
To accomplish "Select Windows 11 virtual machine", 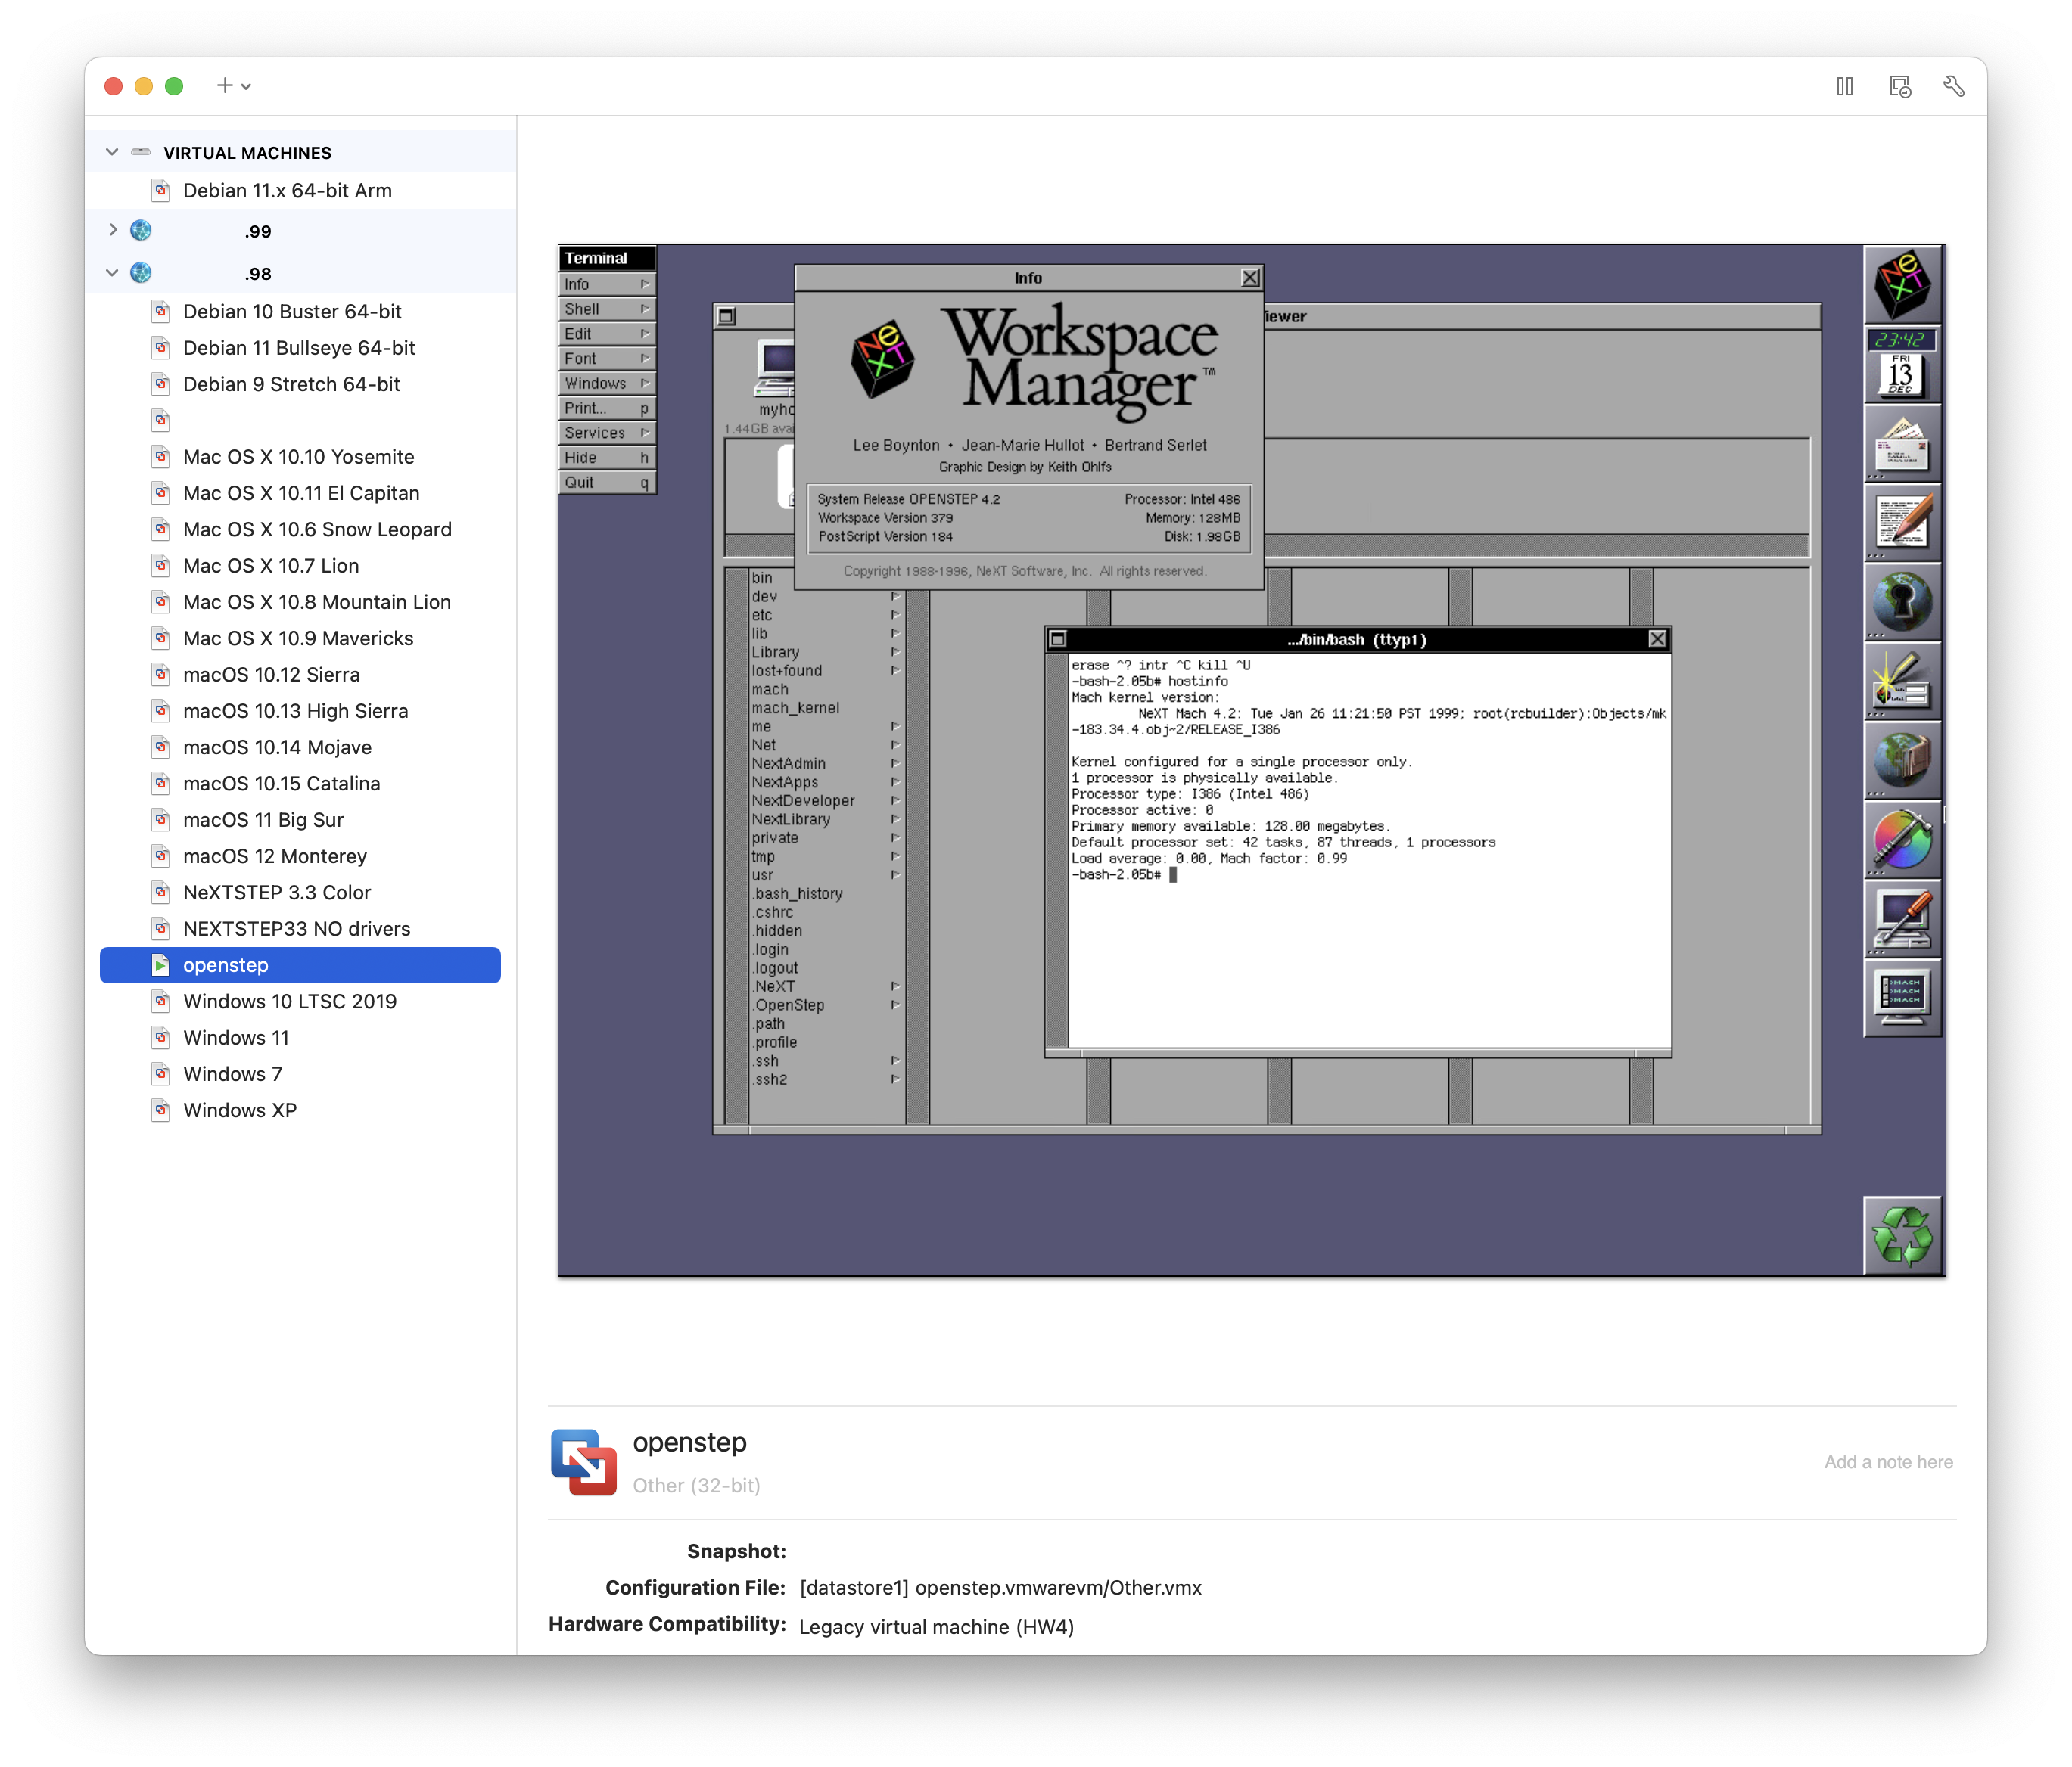I will point(236,1037).
